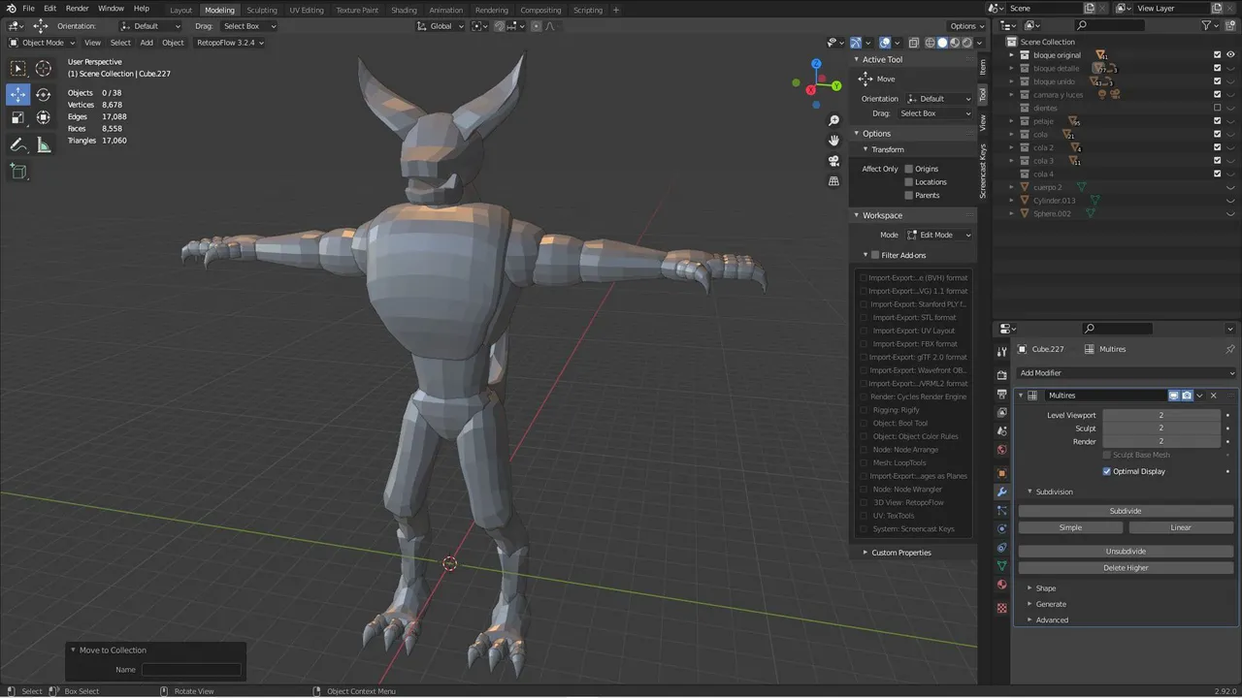1242x698 pixels.
Task: Click the Unsubdivide button
Action: click(x=1126, y=552)
